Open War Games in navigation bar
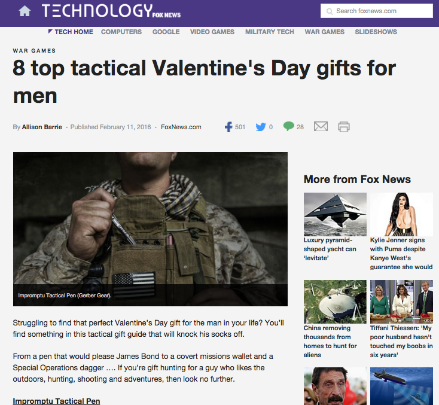439x405 pixels. pyautogui.click(x=325, y=32)
